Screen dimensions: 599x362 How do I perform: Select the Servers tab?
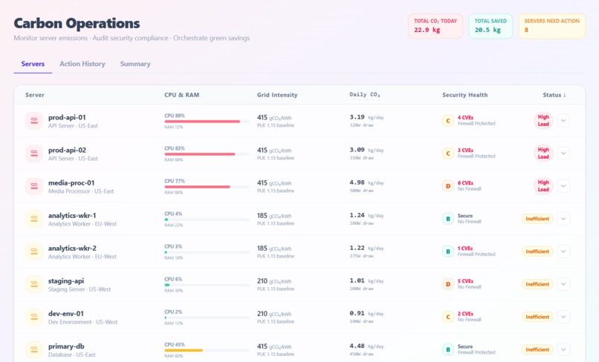point(33,64)
